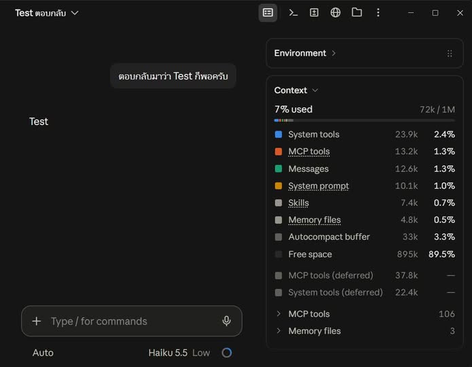Click the 89.5% free space value
472x367 pixels.
[441, 254]
